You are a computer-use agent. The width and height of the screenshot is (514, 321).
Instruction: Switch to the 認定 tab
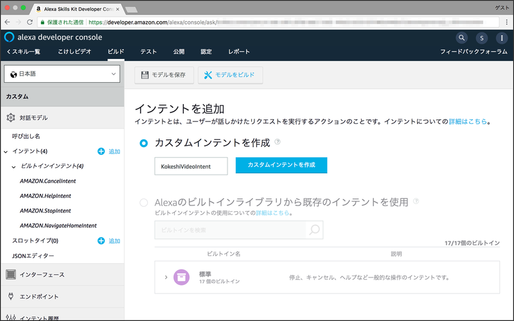pos(206,51)
